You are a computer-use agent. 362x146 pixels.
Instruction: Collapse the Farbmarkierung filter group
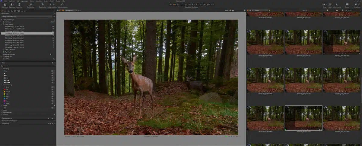[x=2, y=85]
